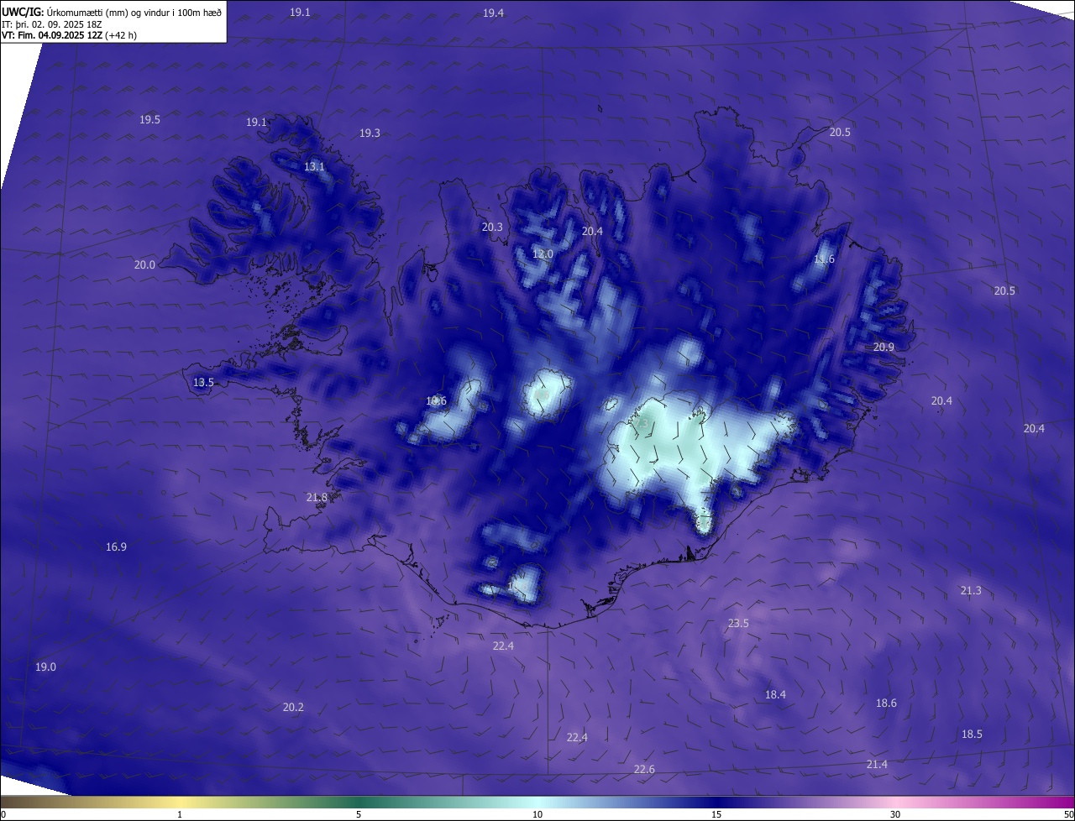Click the 12.0 value label

click(x=543, y=254)
